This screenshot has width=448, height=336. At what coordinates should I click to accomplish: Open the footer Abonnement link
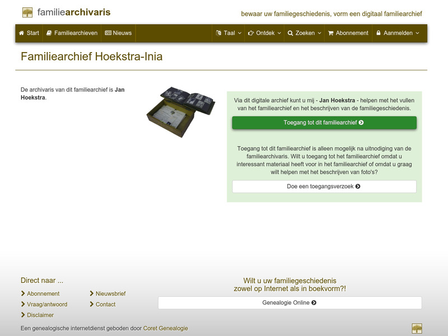[x=43, y=293]
